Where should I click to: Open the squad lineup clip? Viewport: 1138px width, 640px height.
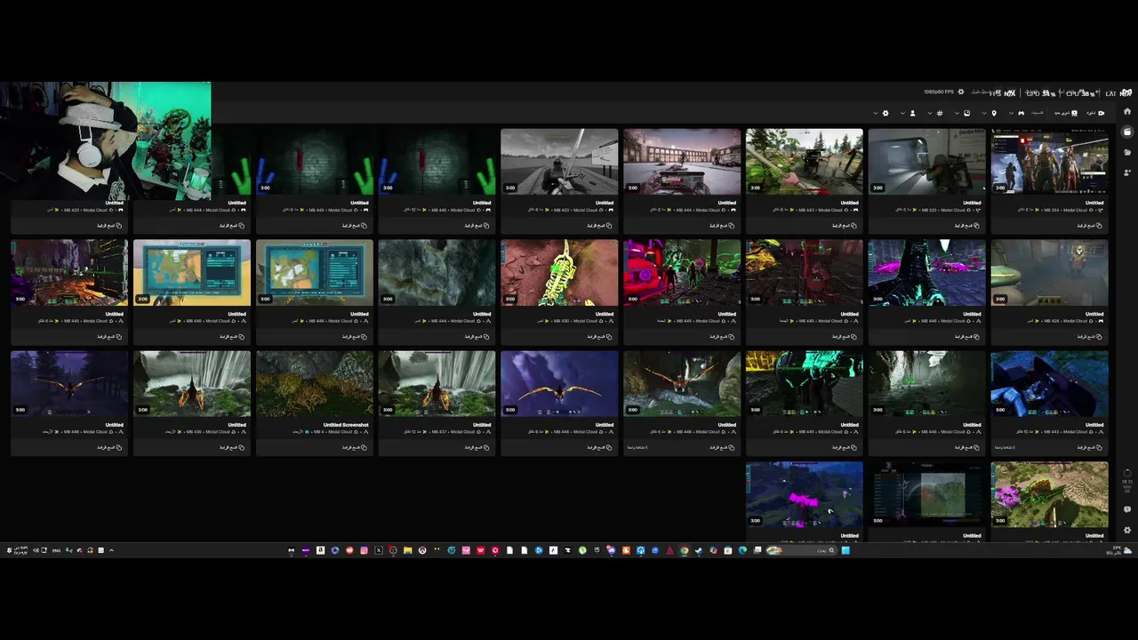click(x=1050, y=162)
